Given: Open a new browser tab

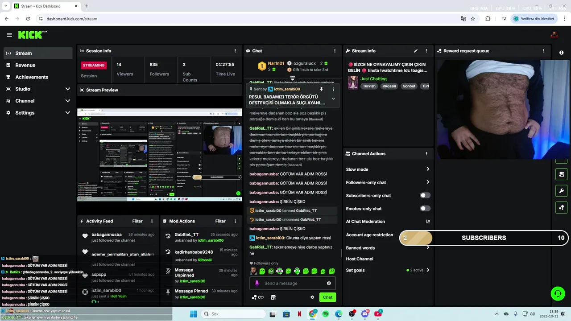Looking at the screenshot, I should tap(87, 6).
